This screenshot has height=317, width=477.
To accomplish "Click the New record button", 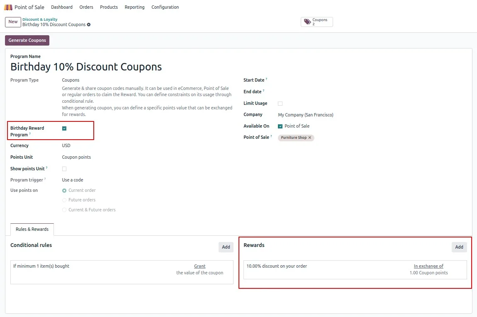I will tap(13, 22).
